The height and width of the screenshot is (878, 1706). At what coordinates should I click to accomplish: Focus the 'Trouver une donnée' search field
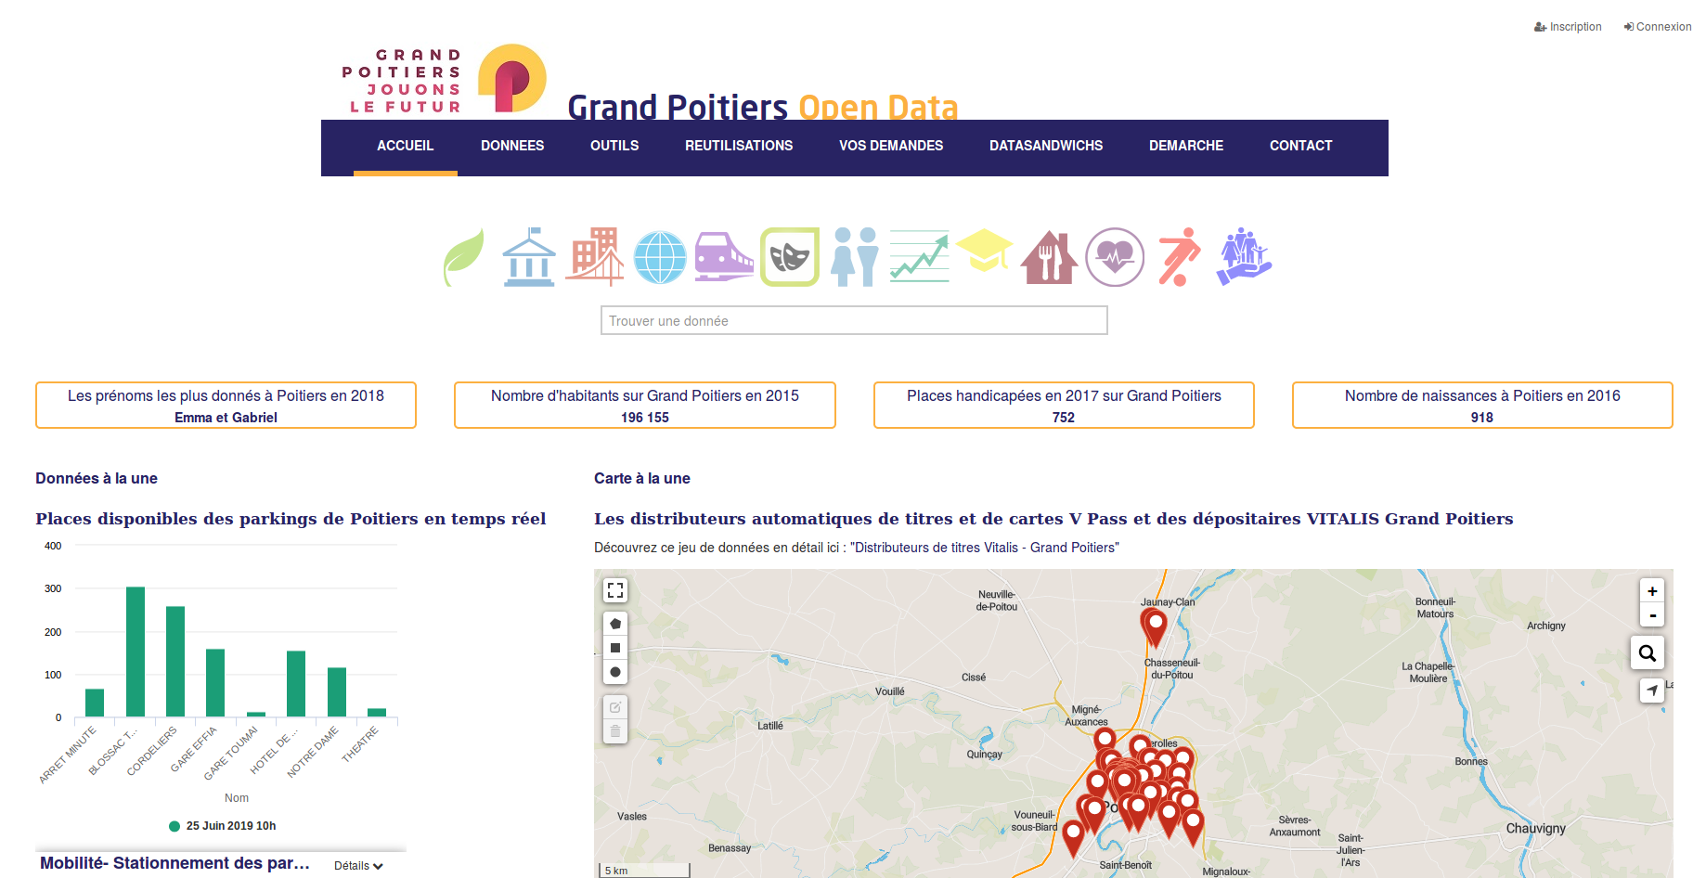point(854,320)
